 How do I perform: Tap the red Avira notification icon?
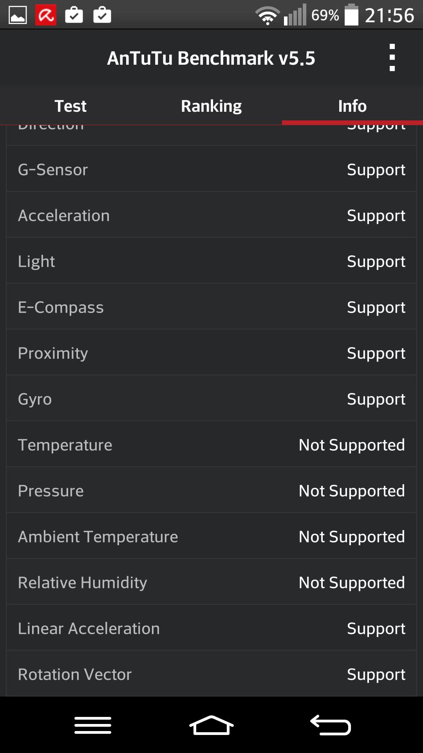46,15
